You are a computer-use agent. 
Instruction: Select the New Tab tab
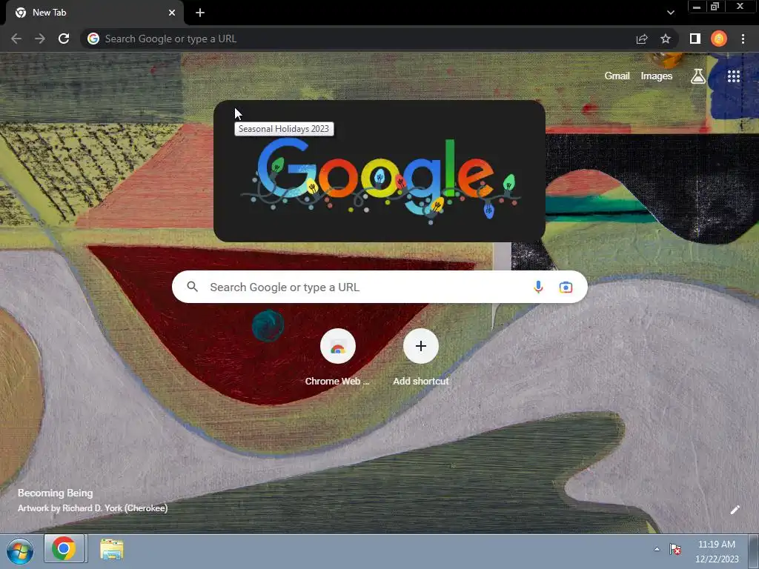point(94,13)
